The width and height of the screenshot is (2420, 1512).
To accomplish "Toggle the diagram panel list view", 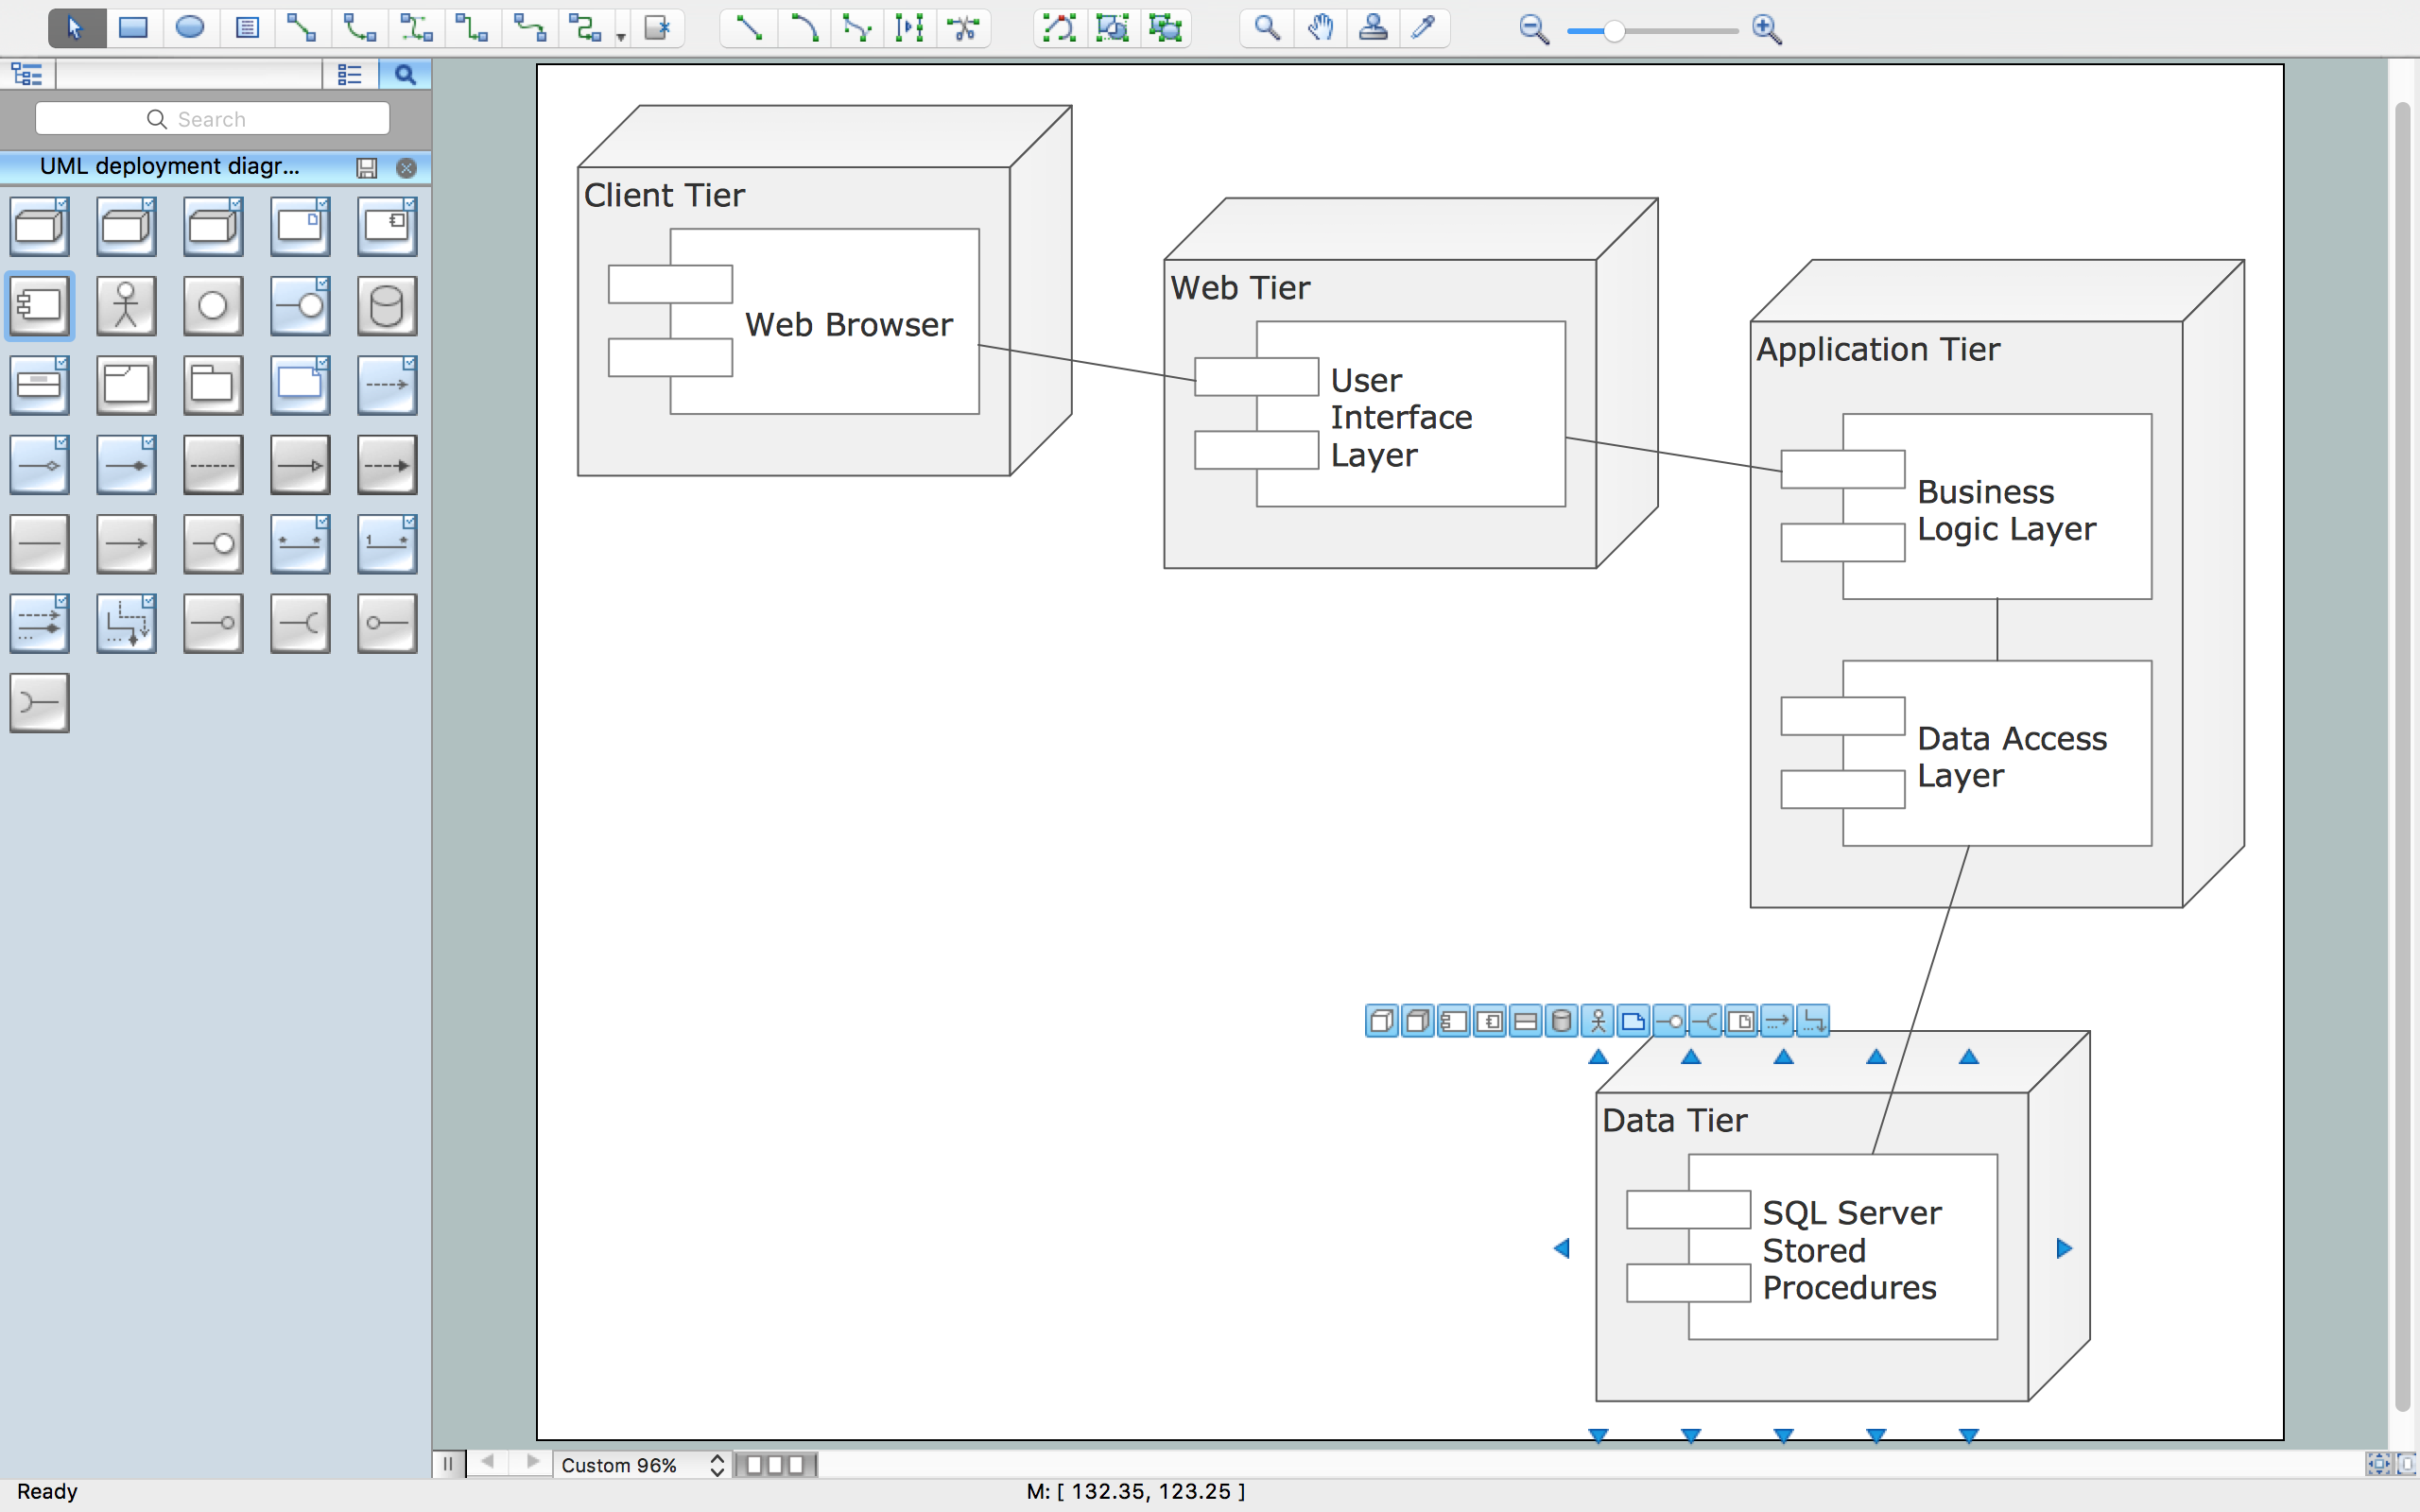I will coord(349,73).
